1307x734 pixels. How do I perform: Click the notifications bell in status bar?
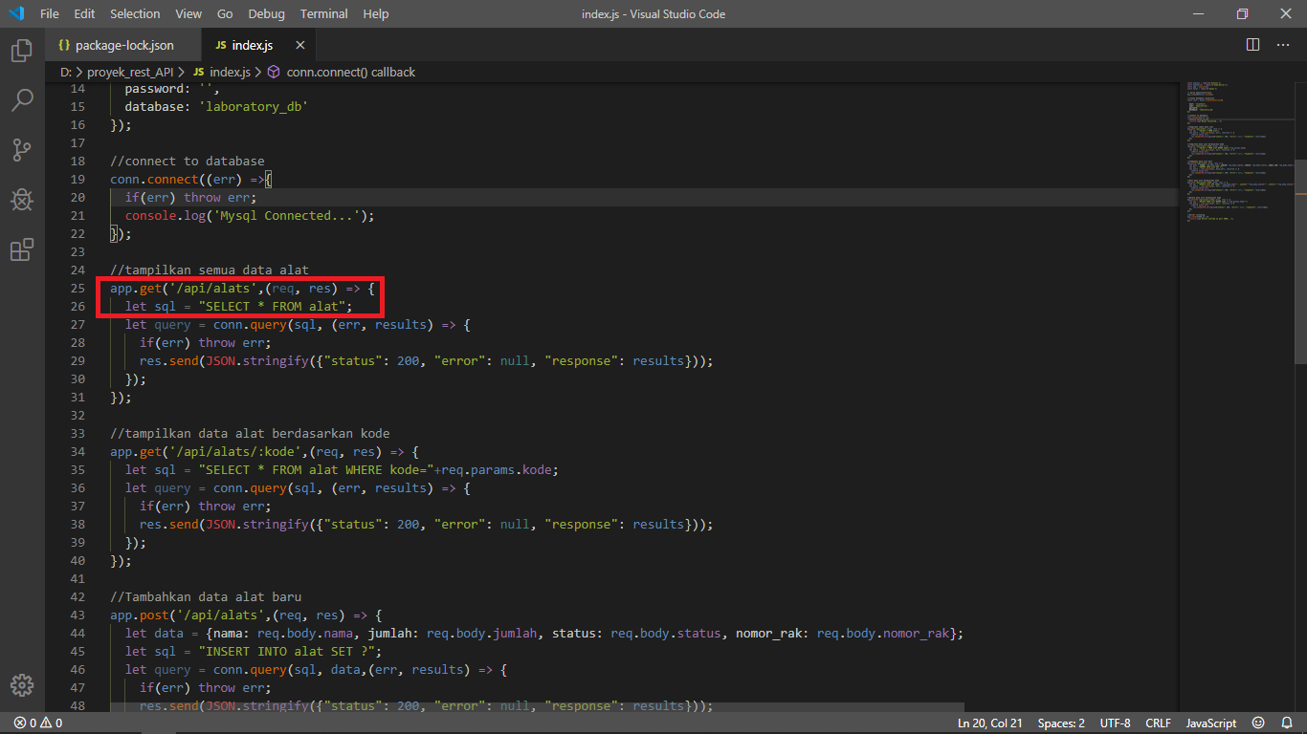[x=1287, y=723]
